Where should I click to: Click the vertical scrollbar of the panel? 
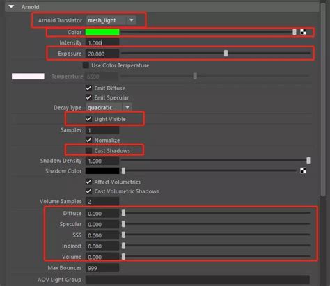click(323, 100)
